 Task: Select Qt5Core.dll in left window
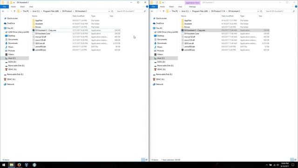coord(40,43)
